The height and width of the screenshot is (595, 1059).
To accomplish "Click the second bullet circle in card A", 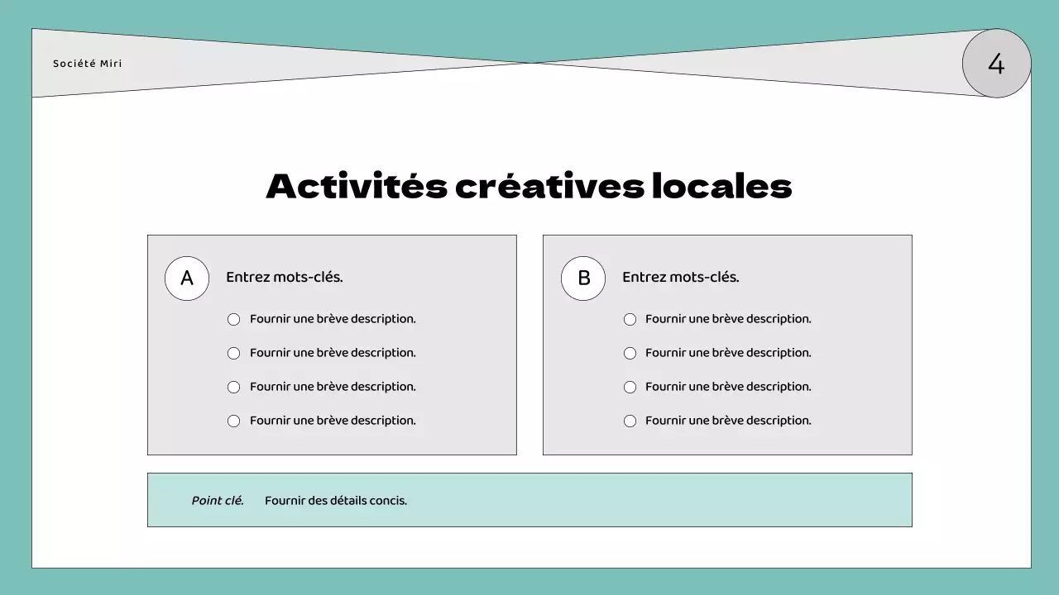I will (234, 354).
